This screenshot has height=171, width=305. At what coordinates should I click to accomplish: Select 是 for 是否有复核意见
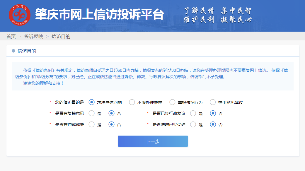pos(91,113)
